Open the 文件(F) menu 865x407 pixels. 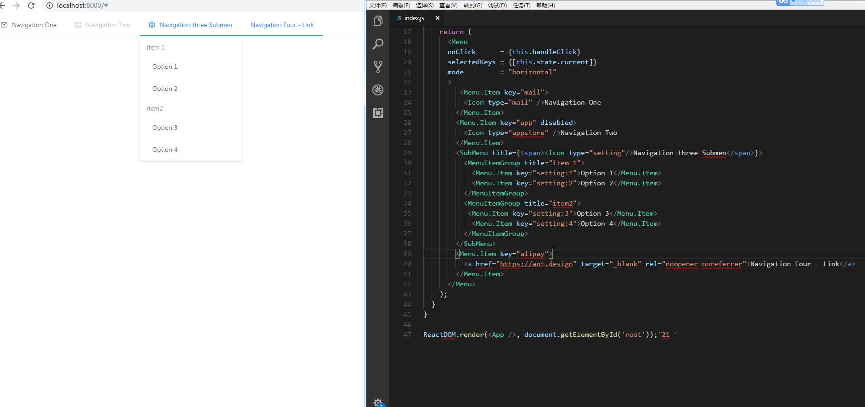(x=377, y=6)
